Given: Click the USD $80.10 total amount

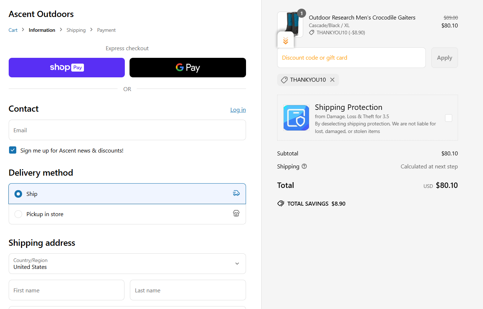Looking at the screenshot, I should [x=441, y=185].
